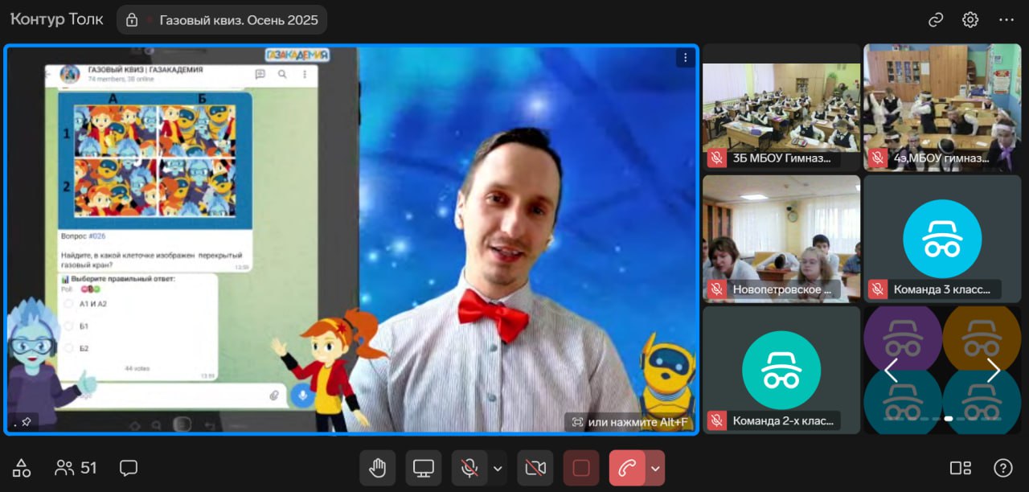Show the next page of participant tiles

tap(994, 371)
